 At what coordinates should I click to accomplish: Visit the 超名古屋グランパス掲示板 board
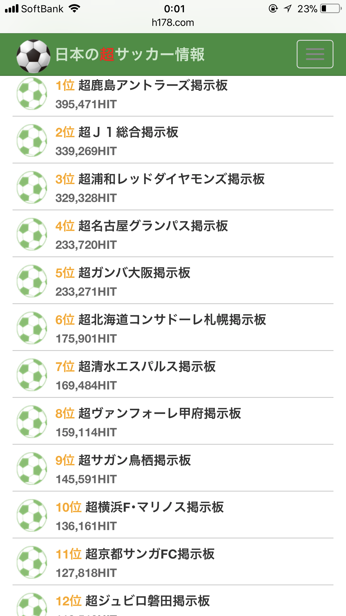point(153,226)
